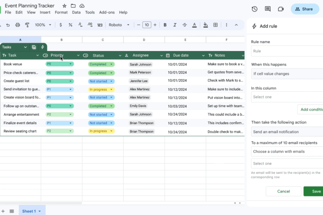This screenshot has width=323, height=215.
Task: Open the Format menu
Action: click(x=61, y=12)
